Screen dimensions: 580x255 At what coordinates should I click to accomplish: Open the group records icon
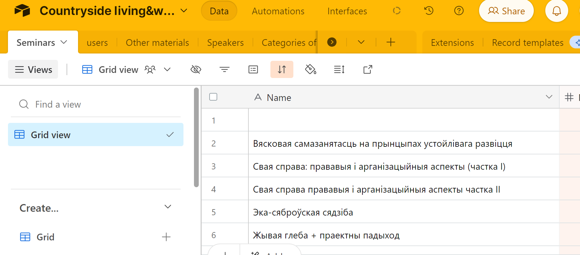coord(253,69)
